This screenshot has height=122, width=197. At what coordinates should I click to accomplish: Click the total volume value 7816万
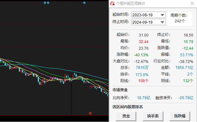tap(142, 68)
